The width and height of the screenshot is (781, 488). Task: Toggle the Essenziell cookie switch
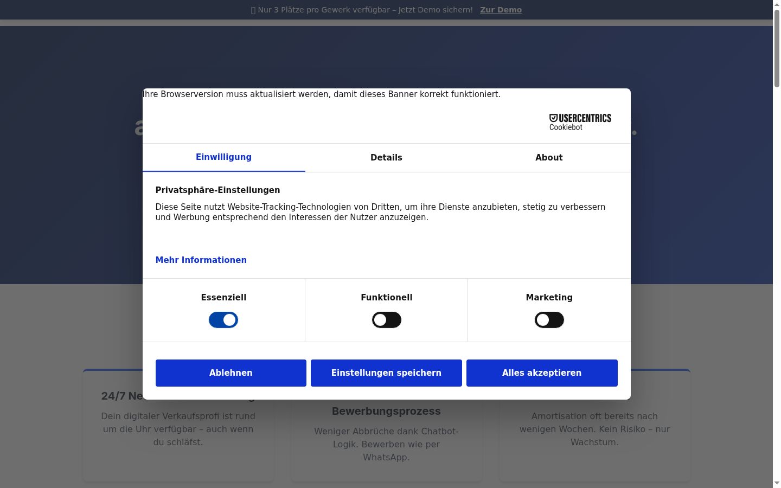(x=223, y=320)
